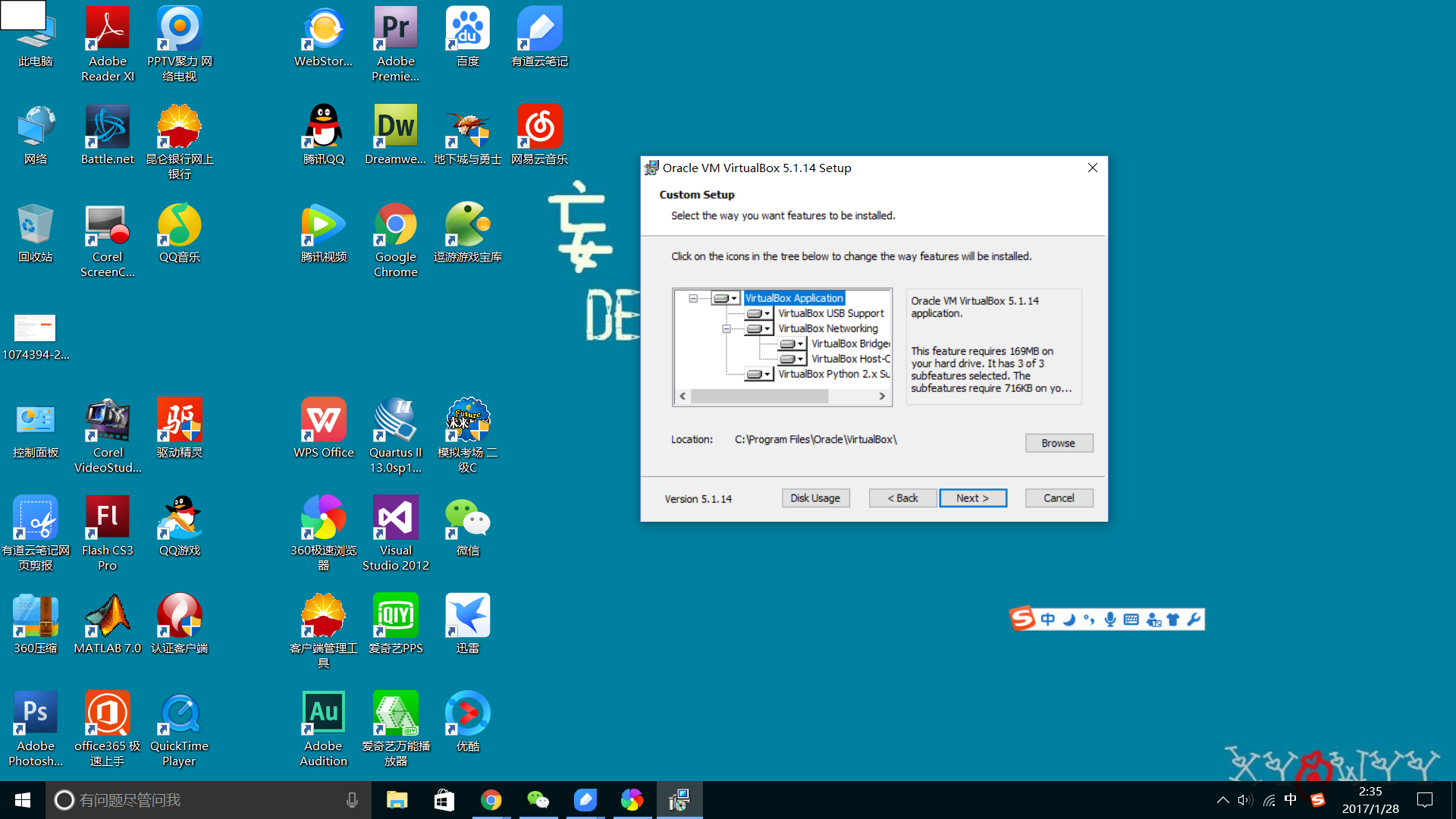
Task: Open the Action Center notification icon
Action: pyautogui.click(x=1425, y=800)
